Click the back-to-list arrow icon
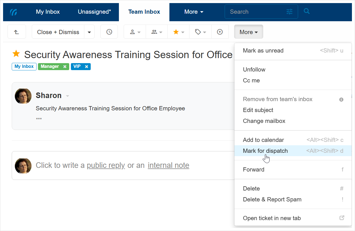Image resolution: width=355 pixels, height=231 pixels. [x=16, y=32]
